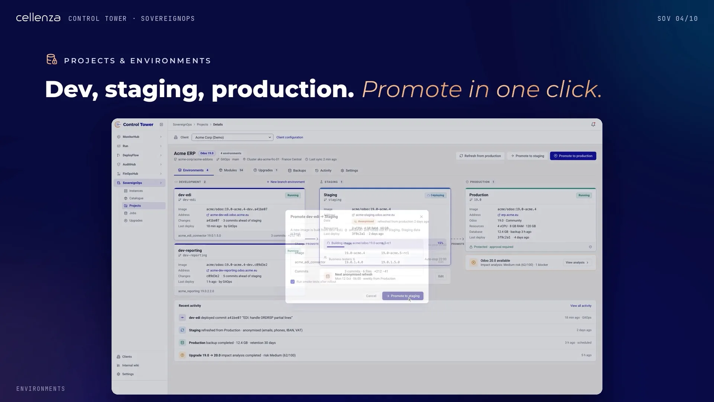This screenshot has width=714, height=402.
Task: Switch to the Upgrades tab
Action: pyautogui.click(x=266, y=170)
